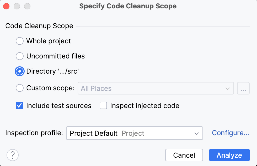The width and height of the screenshot is (257, 166).
Task: Click the 'Configure...' link
Action: click(230, 133)
